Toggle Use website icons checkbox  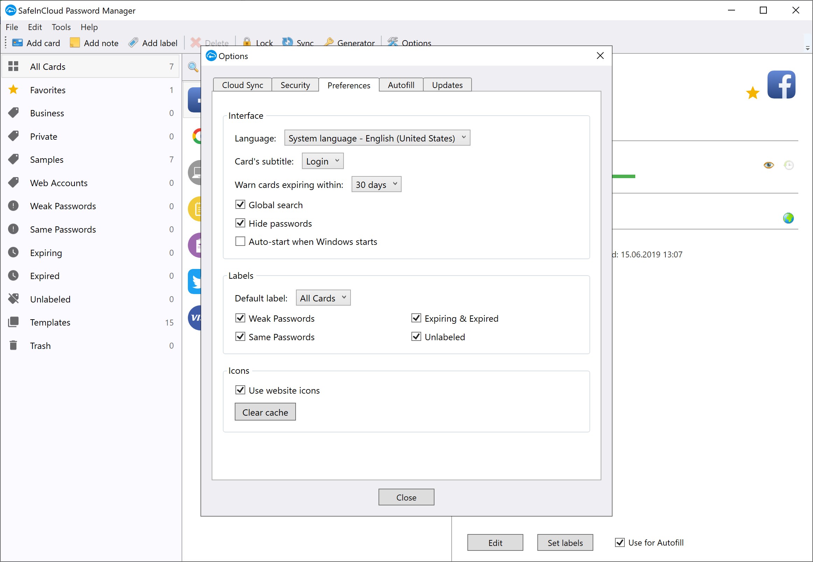tap(240, 390)
